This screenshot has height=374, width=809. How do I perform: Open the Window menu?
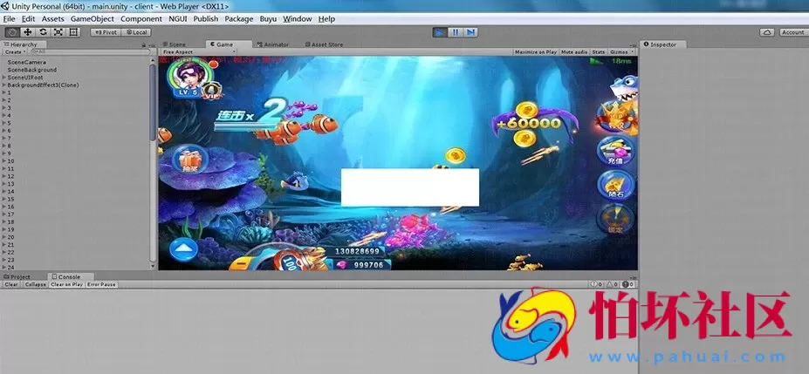[298, 18]
